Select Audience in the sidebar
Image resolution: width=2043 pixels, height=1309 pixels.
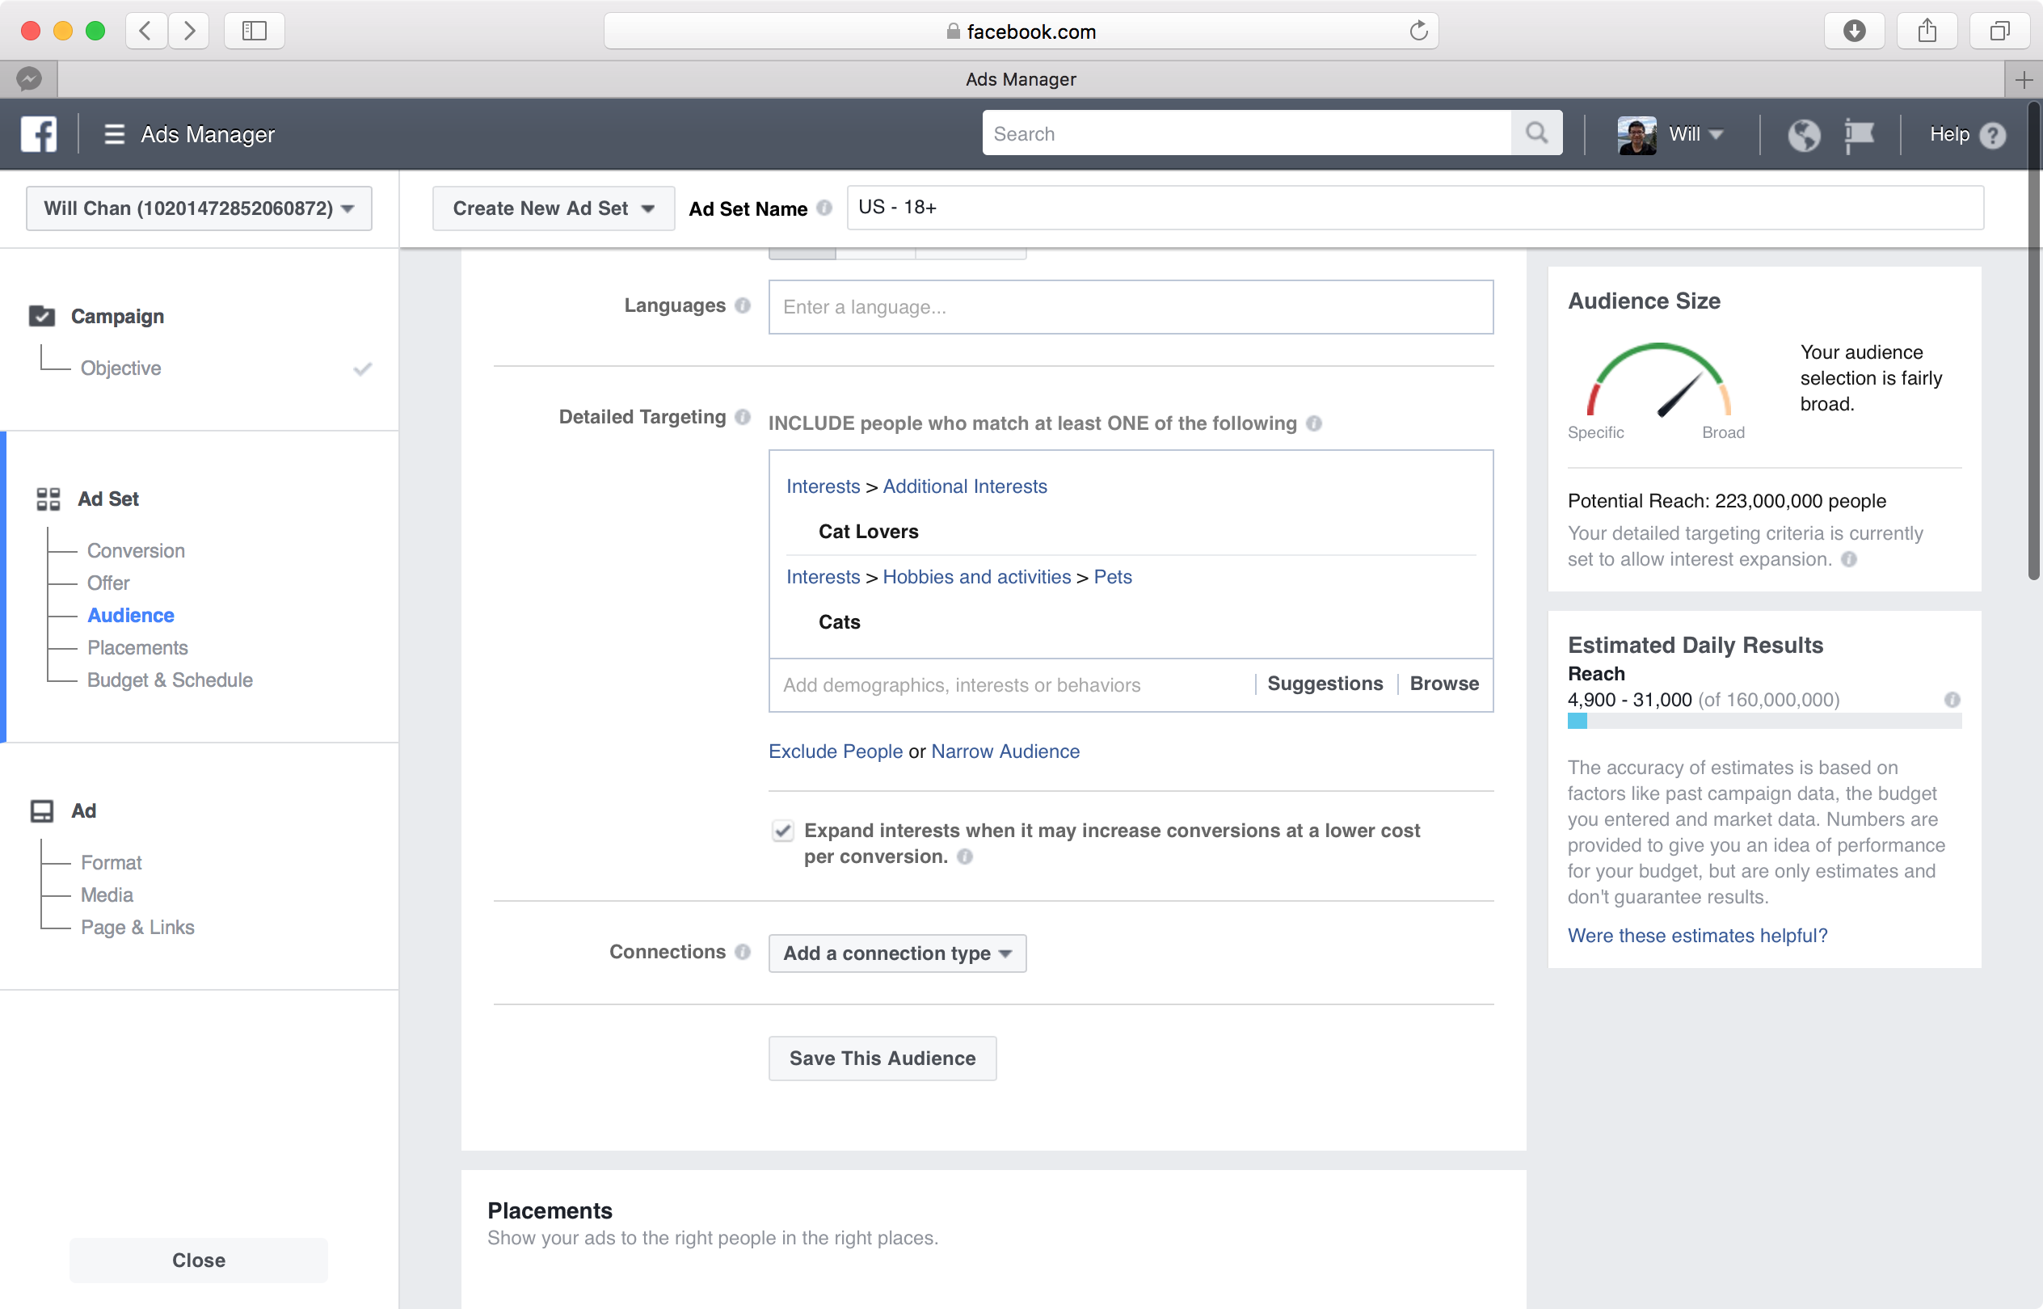[x=131, y=616]
